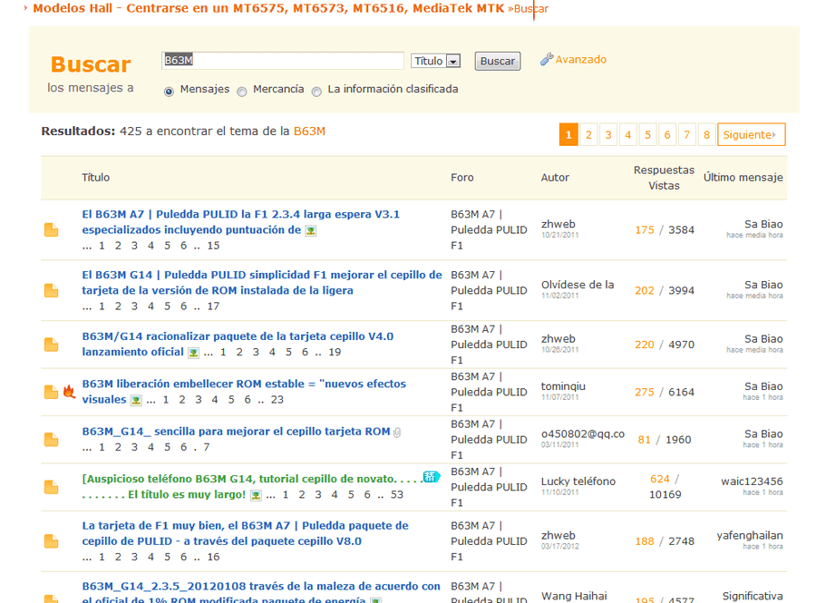Jump to page 53 of 'Auspicioso teléfono' thread

[397, 495]
